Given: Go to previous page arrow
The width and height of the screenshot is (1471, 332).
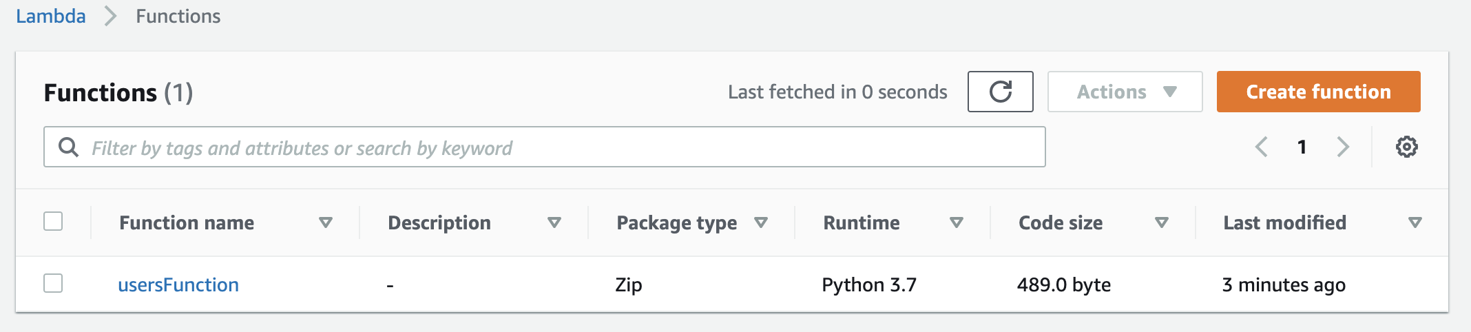Looking at the screenshot, I should (1262, 147).
